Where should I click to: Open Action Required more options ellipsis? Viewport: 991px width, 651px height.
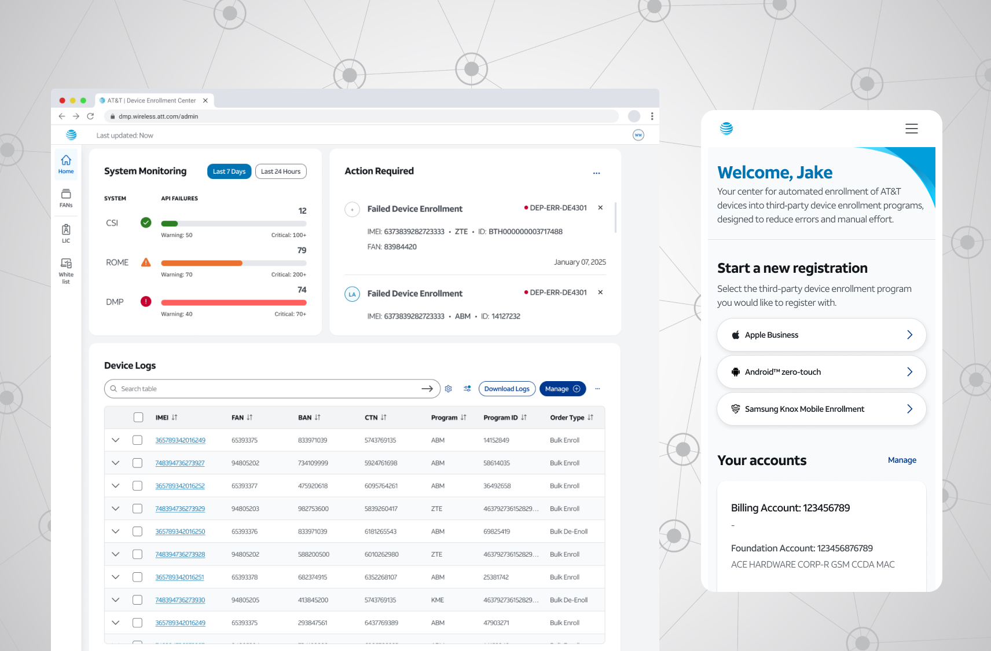coord(596,173)
